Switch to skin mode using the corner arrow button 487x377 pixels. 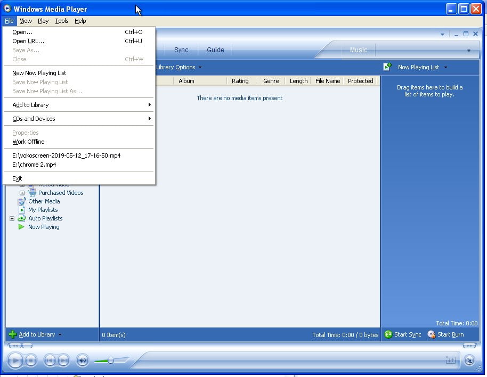click(x=469, y=360)
